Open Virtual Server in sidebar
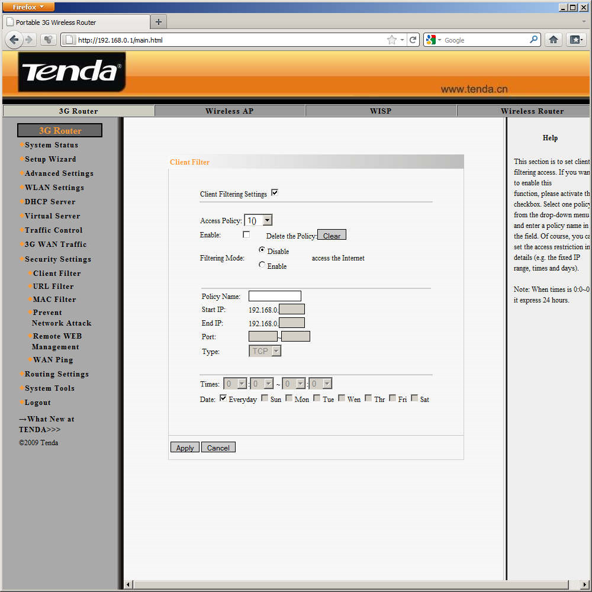The height and width of the screenshot is (592, 592). [52, 216]
